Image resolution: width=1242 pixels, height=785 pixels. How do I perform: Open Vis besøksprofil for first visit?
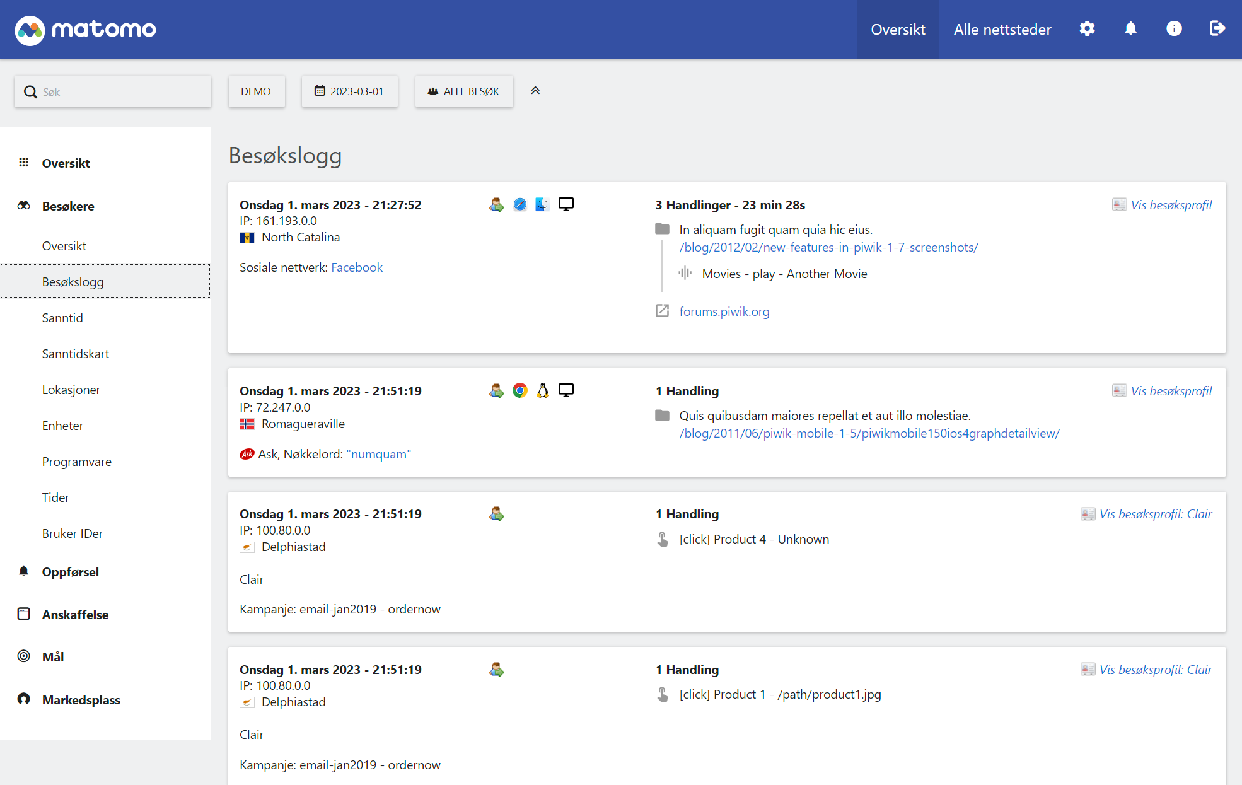click(1170, 205)
